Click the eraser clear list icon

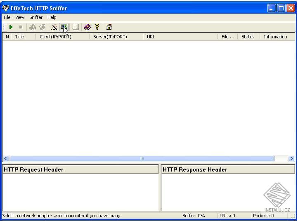click(x=42, y=27)
